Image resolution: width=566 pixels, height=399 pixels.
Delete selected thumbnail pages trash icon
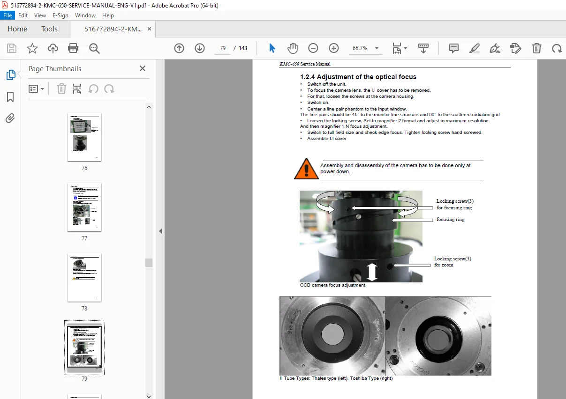tap(61, 89)
